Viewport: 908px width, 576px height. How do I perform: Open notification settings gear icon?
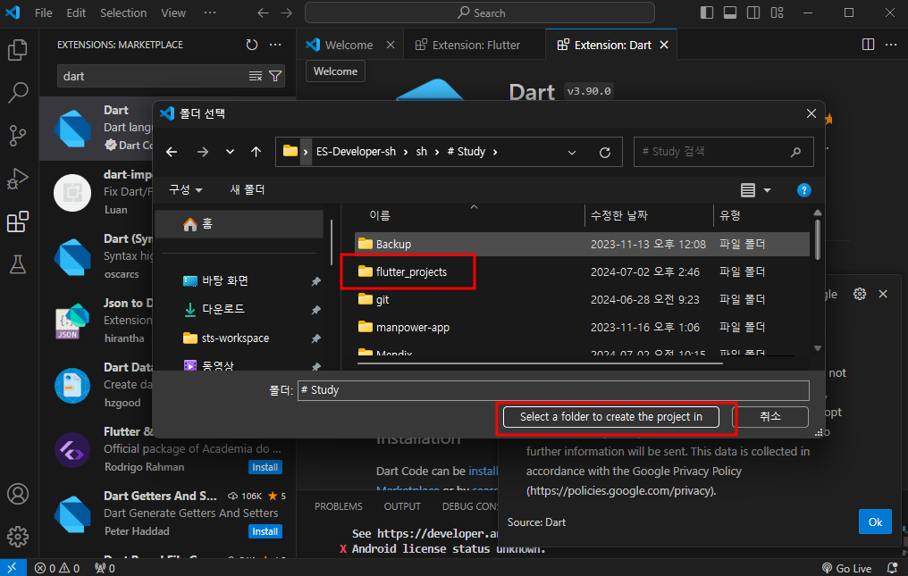point(860,294)
